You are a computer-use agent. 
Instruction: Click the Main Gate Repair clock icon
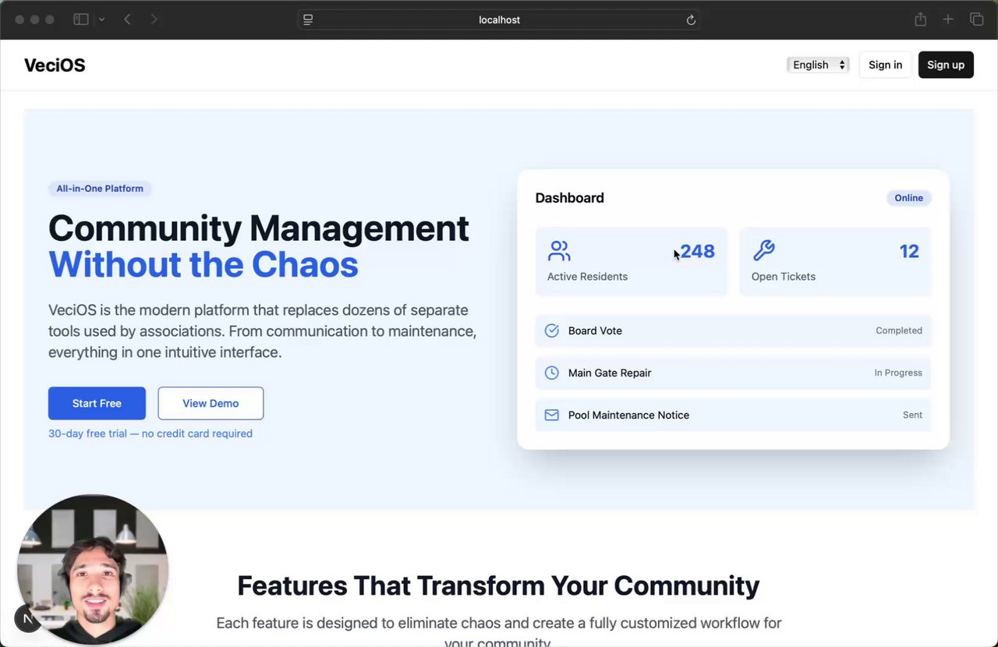coord(551,373)
